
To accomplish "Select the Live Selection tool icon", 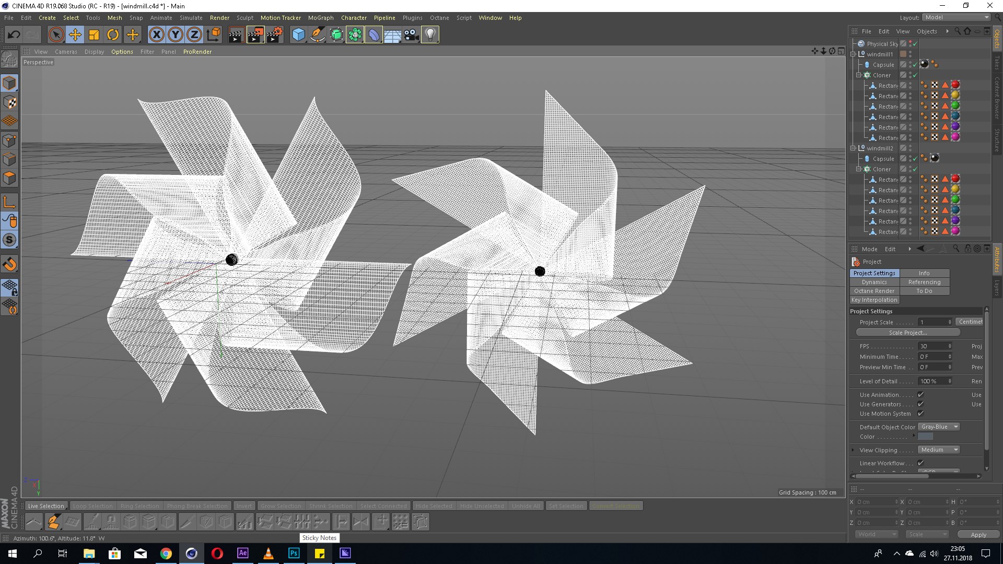I will (56, 35).
